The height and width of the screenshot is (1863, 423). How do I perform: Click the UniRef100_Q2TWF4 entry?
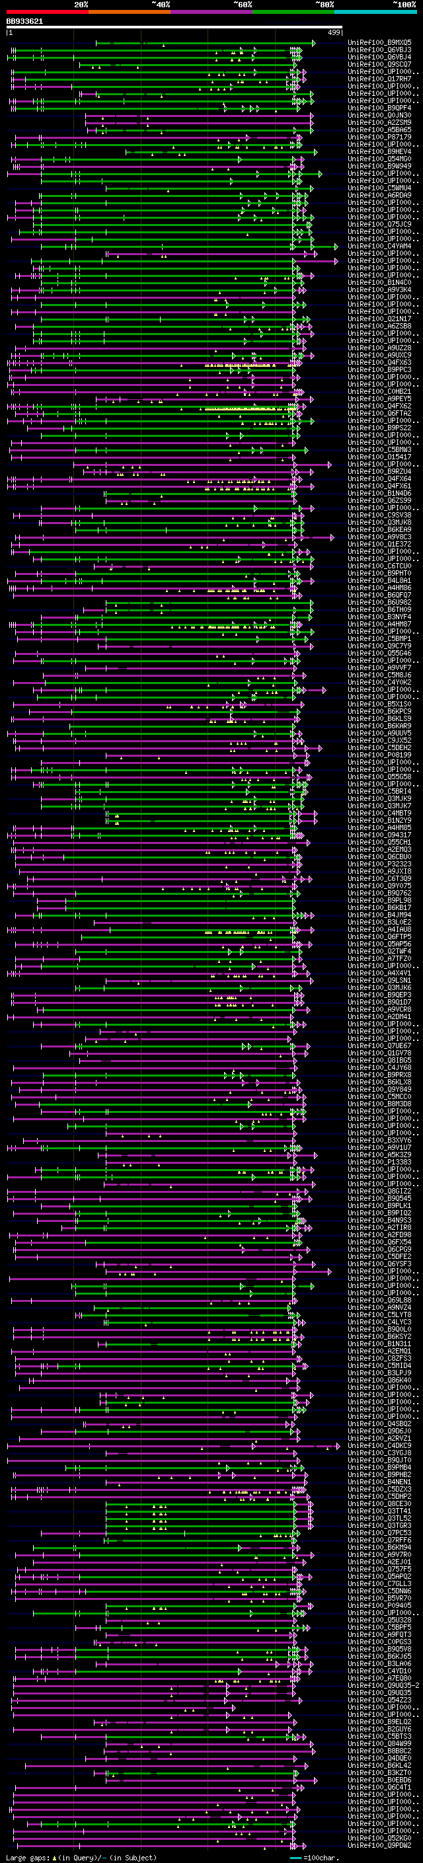(379, 951)
